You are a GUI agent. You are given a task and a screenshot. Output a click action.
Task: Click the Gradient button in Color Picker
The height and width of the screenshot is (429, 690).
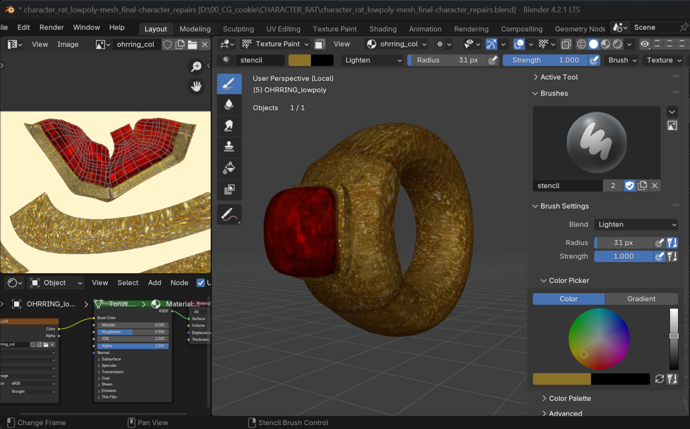click(641, 299)
